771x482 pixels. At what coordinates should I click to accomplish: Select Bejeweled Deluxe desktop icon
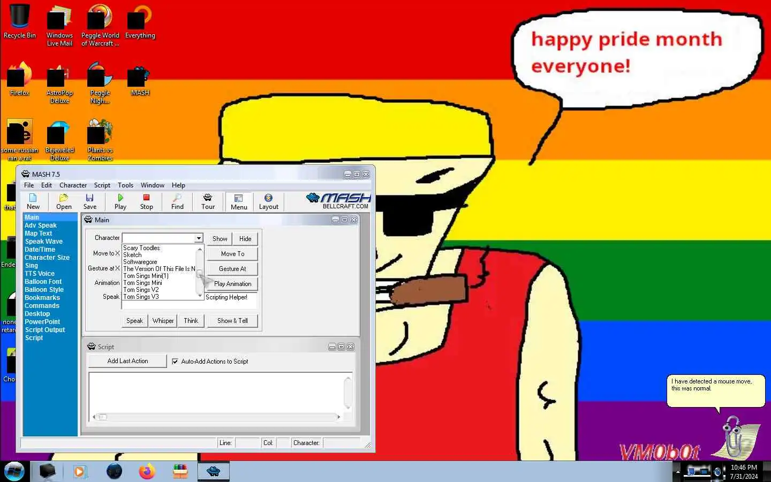[59, 140]
